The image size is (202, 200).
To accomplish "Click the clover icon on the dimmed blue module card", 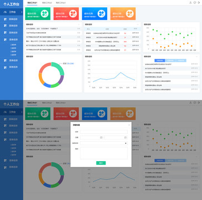I will (x=102, y=114).
